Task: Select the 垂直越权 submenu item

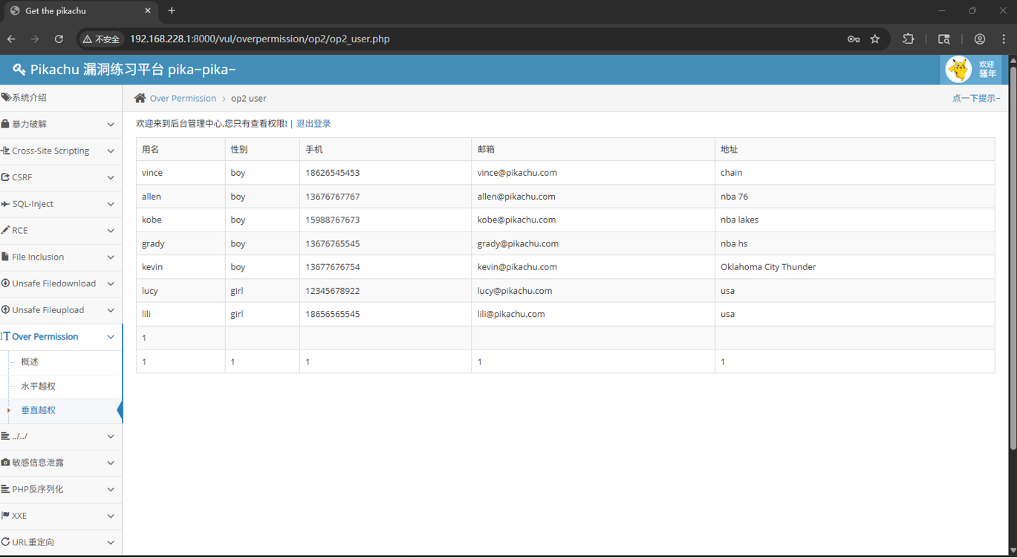Action: click(39, 410)
